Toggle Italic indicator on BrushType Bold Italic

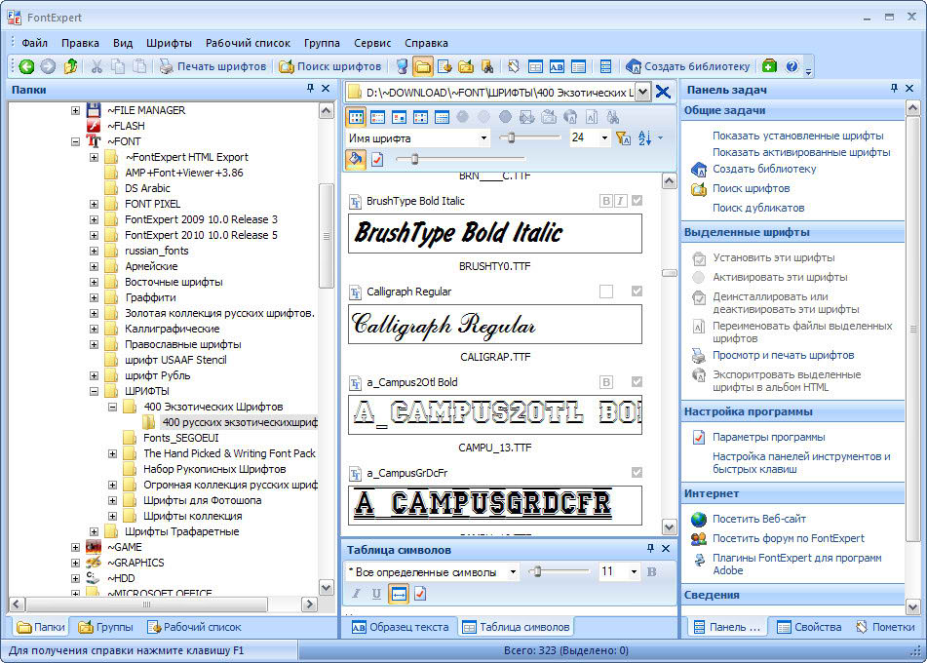point(620,201)
